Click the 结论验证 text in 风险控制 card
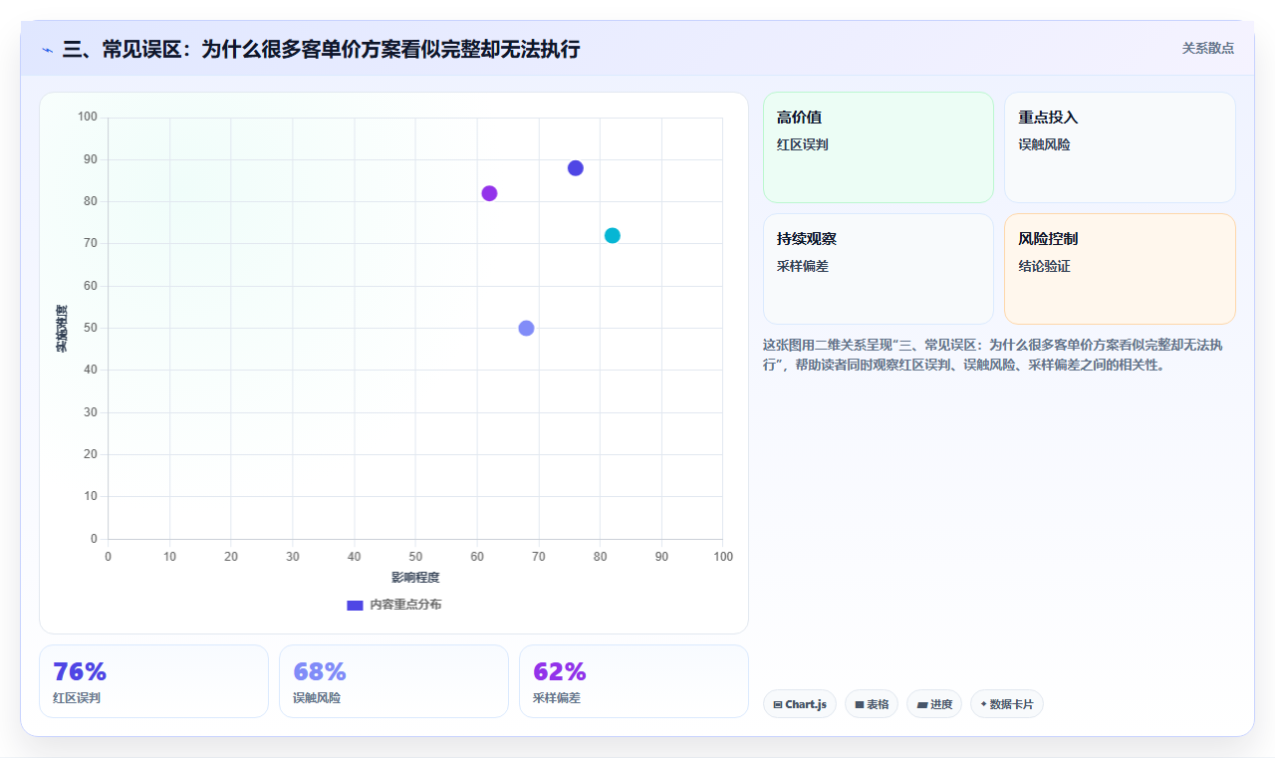Viewport: 1275px width, 758px height. click(1044, 266)
